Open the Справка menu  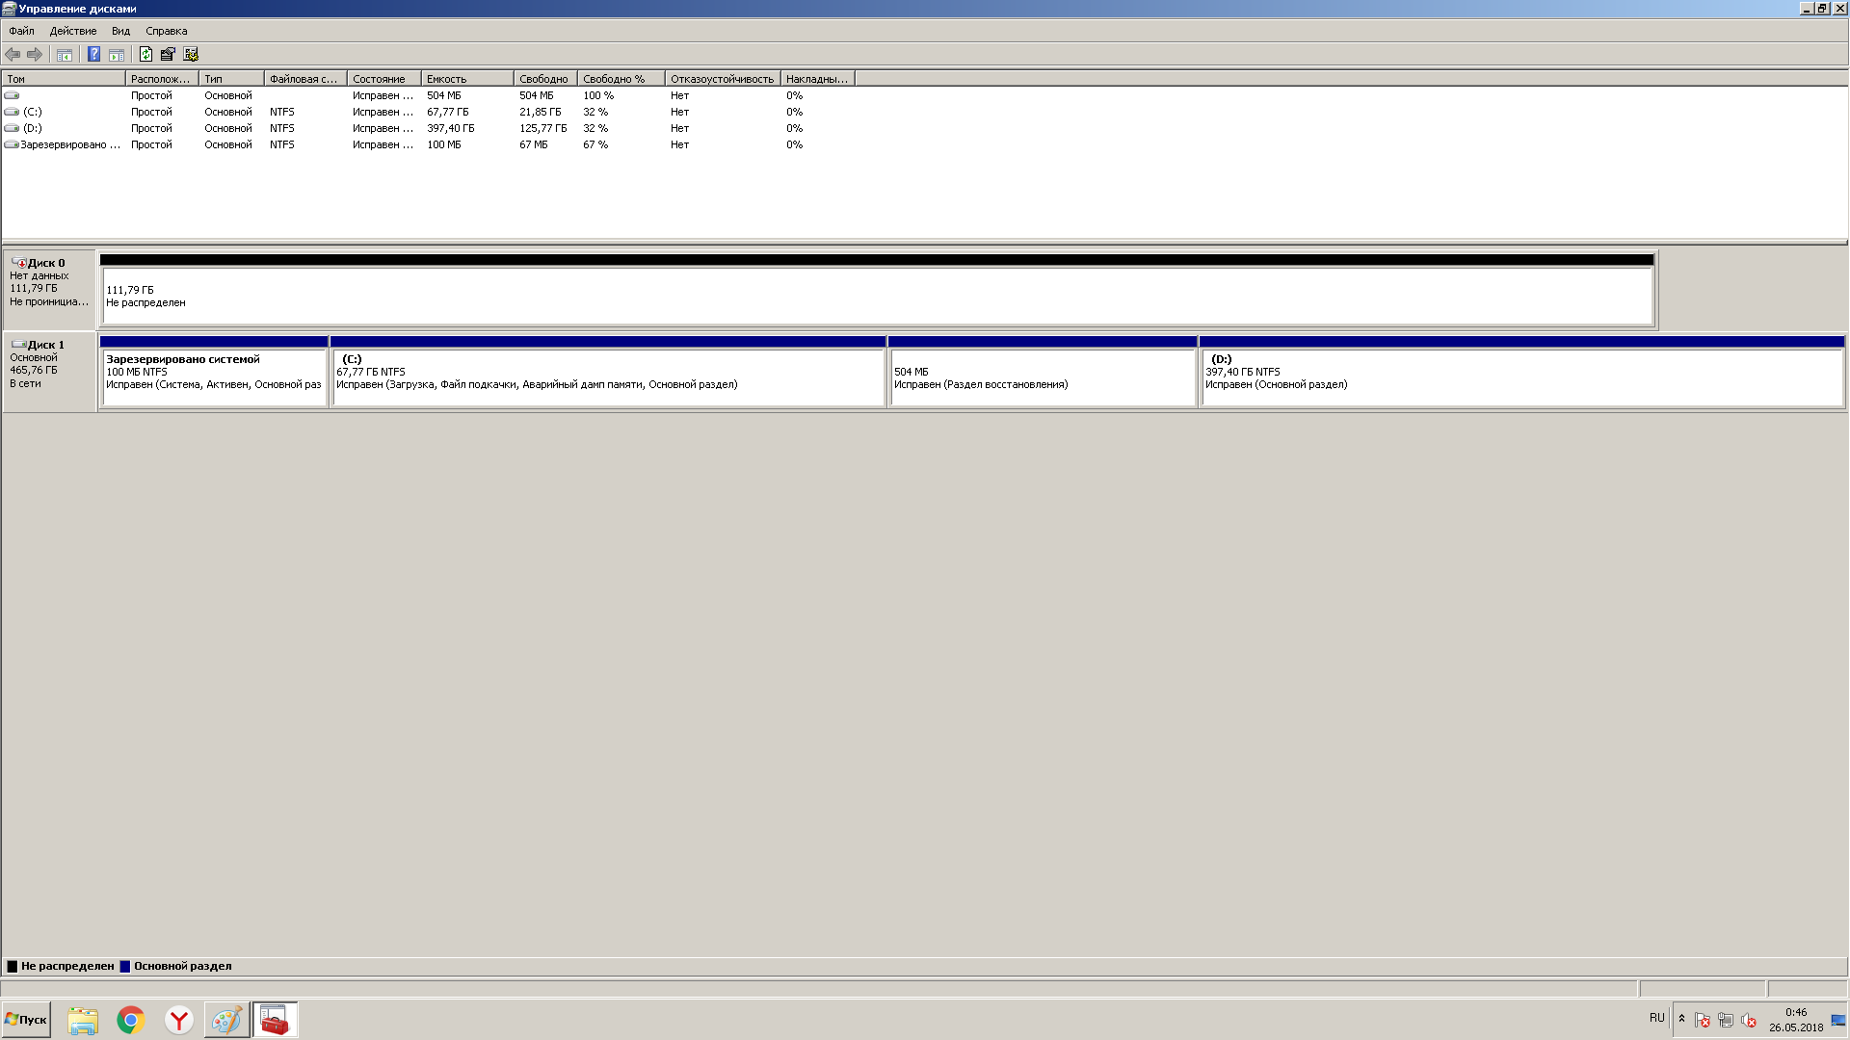pos(166,31)
